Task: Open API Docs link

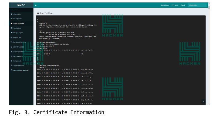Action: click(175, 5)
